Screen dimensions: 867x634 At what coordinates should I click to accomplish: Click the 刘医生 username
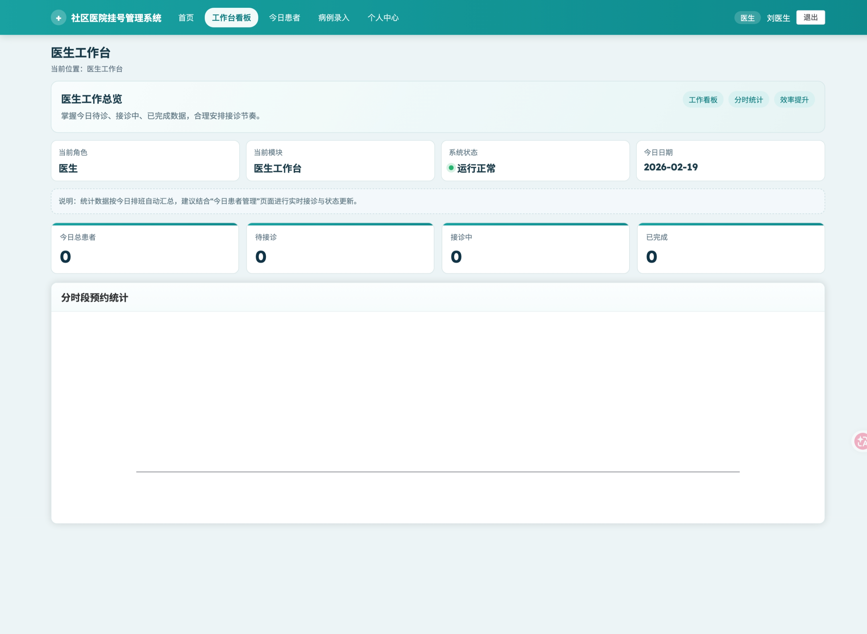778,18
